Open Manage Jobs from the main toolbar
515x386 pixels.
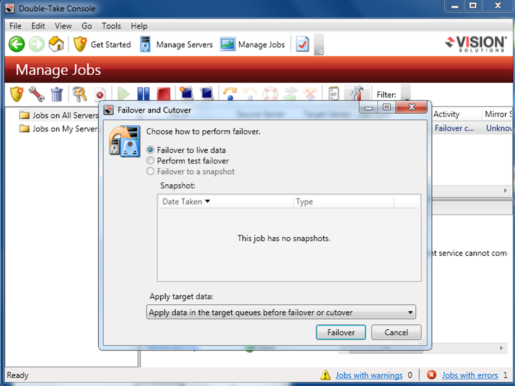click(252, 44)
